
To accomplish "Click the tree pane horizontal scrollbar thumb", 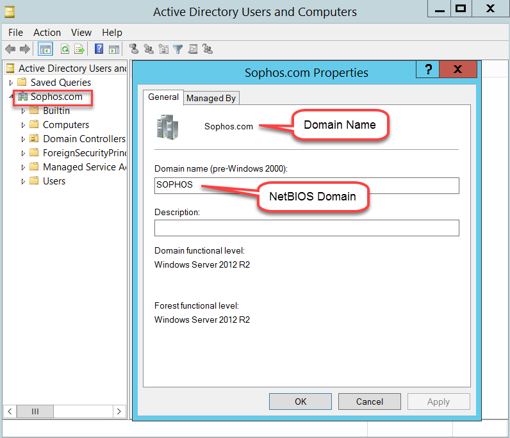I will (x=35, y=411).
